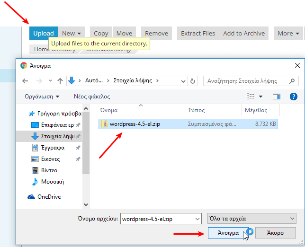The width and height of the screenshot is (305, 247).
Task: Open the New dropdown menu
Action: point(72,33)
